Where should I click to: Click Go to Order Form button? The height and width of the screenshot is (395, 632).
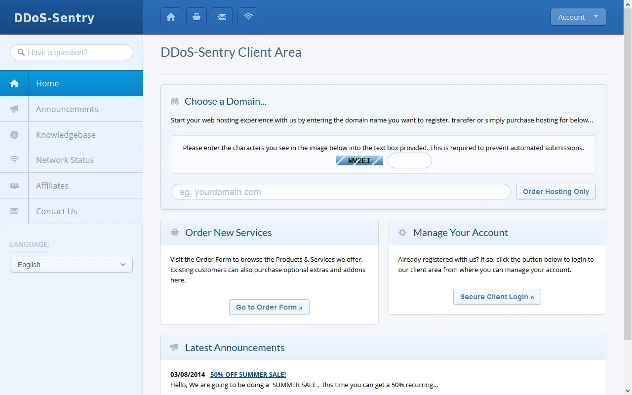[269, 307]
